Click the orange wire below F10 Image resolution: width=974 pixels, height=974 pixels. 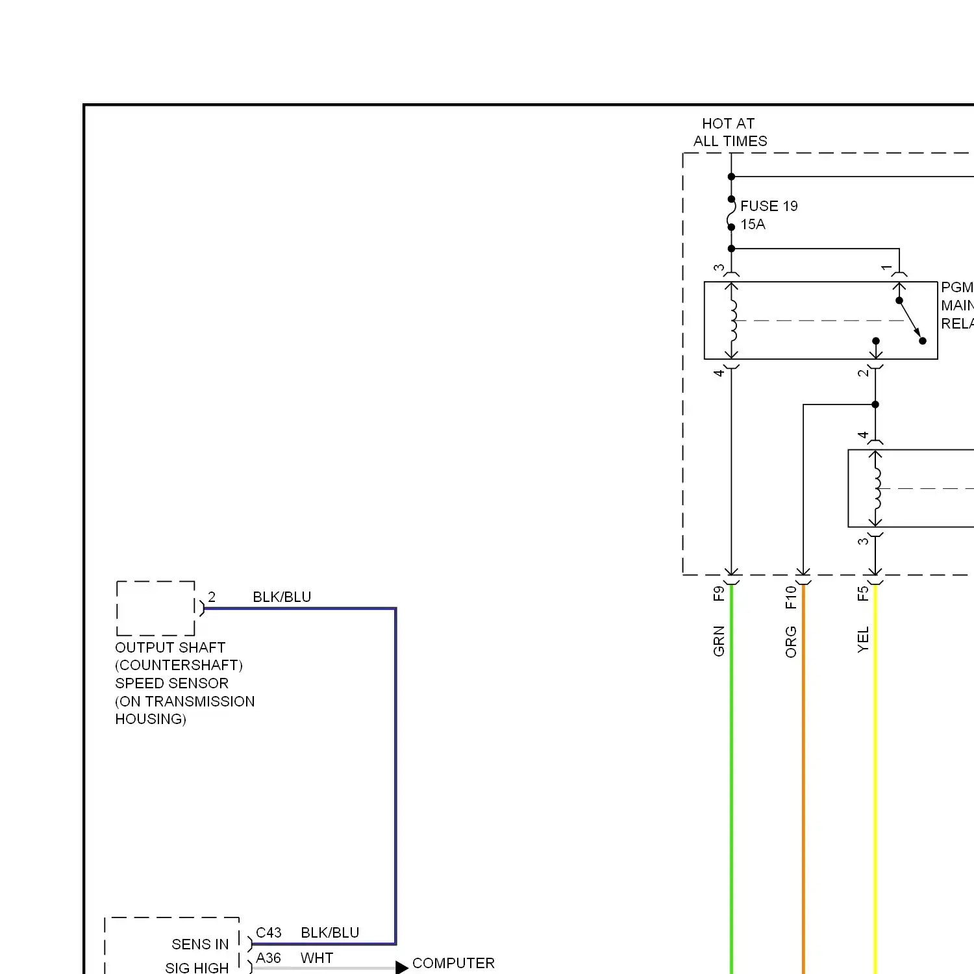tap(803, 779)
